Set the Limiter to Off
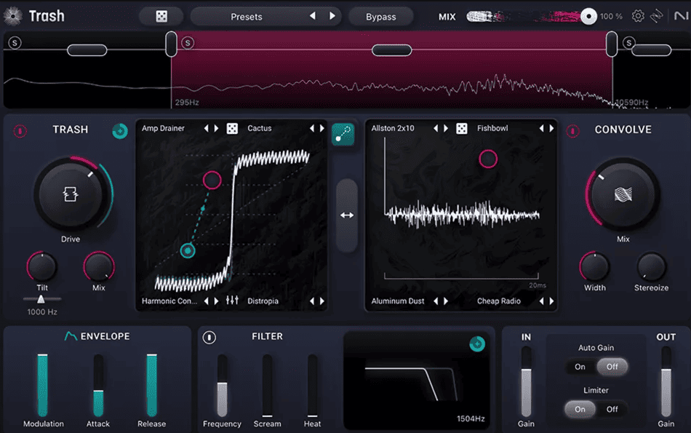This screenshot has width=691, height=433. 612,409
